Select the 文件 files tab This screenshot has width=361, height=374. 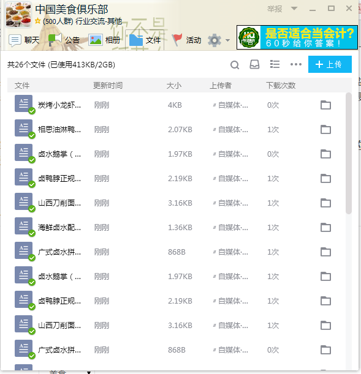point(145,40)
